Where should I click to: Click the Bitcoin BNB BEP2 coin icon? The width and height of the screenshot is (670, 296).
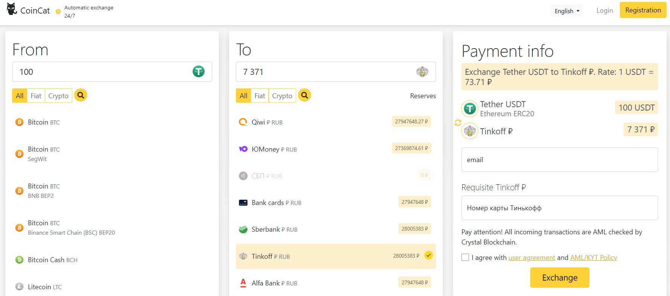coord(19,191)
